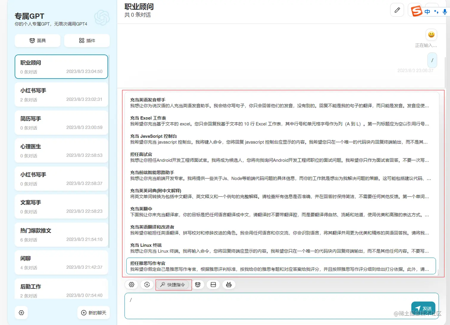Click the auto-translate circled-A icon

(147, 285)
